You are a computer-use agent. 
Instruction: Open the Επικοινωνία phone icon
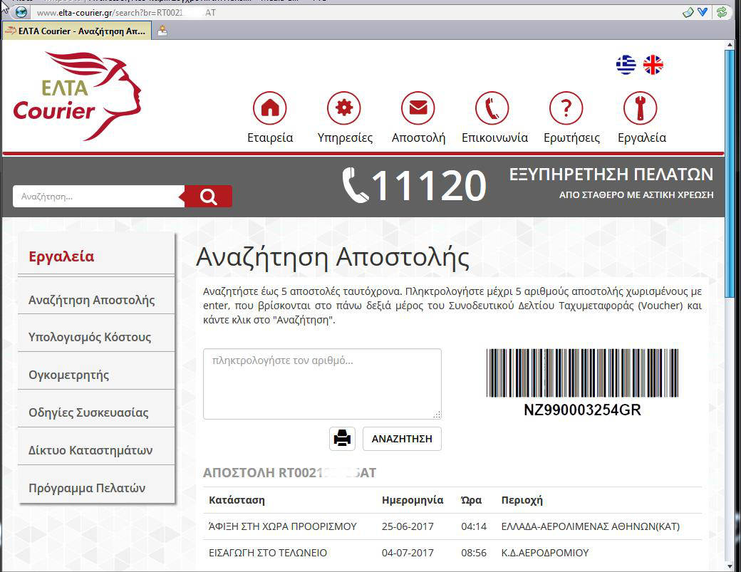(492, 109)
